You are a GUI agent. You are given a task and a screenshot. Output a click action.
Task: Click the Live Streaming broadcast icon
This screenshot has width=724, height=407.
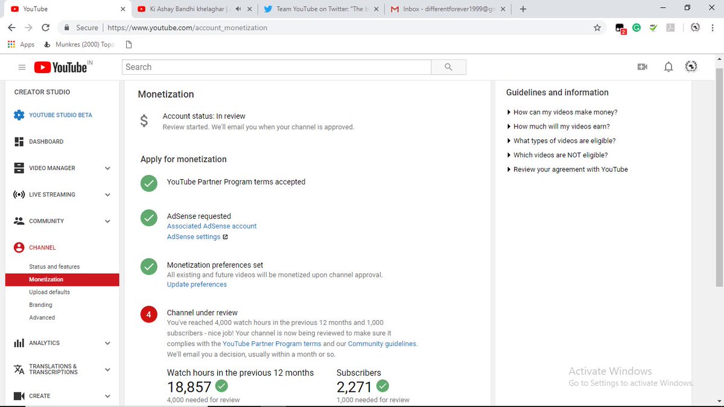coord(19,195)
